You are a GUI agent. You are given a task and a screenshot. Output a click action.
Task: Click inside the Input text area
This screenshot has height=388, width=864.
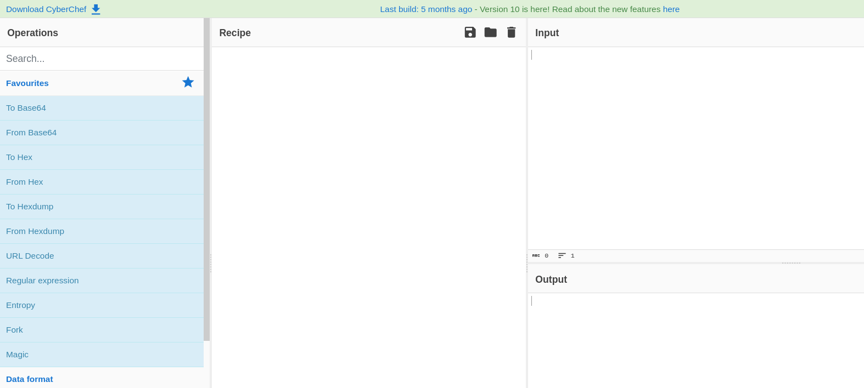click(x=696, y=148)
